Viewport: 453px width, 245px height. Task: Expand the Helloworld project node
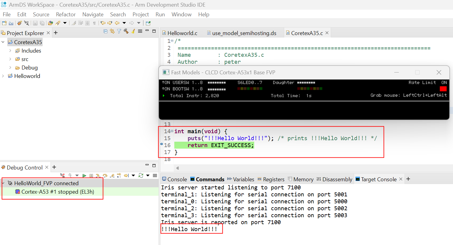pos(3,76)
